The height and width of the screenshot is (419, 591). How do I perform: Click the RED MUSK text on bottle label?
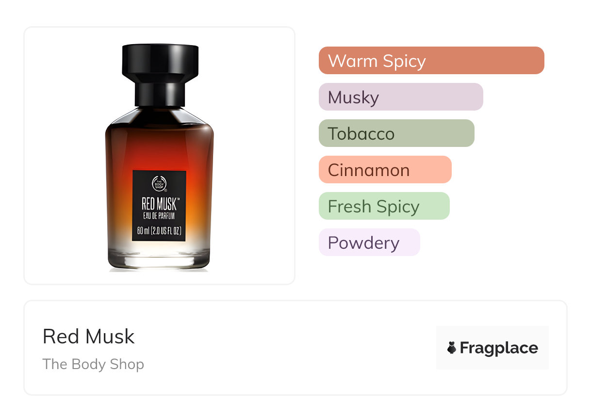click(159, 203)
